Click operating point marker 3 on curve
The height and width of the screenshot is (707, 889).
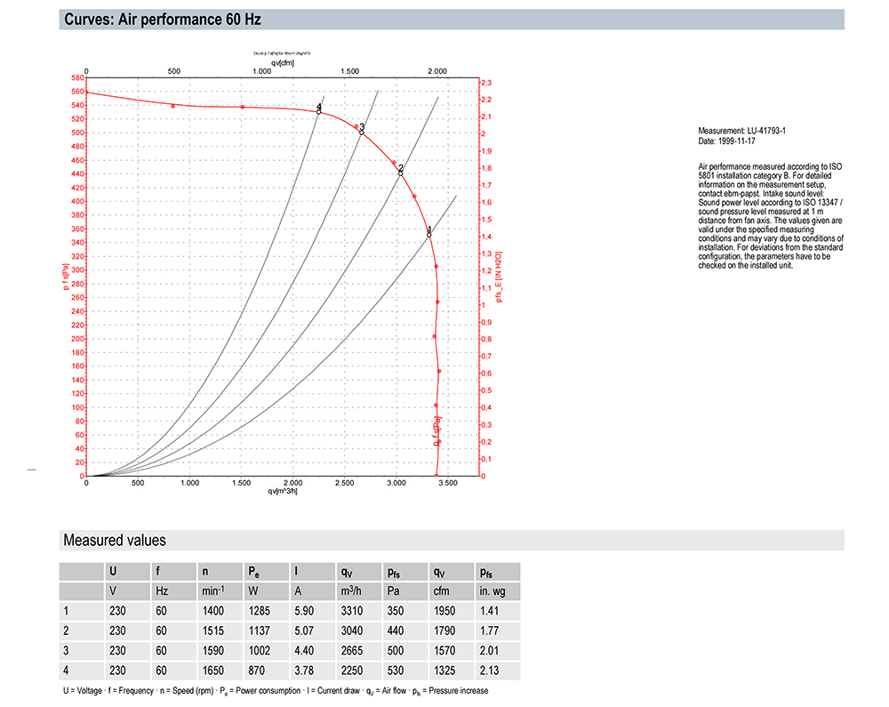point(361,133)
